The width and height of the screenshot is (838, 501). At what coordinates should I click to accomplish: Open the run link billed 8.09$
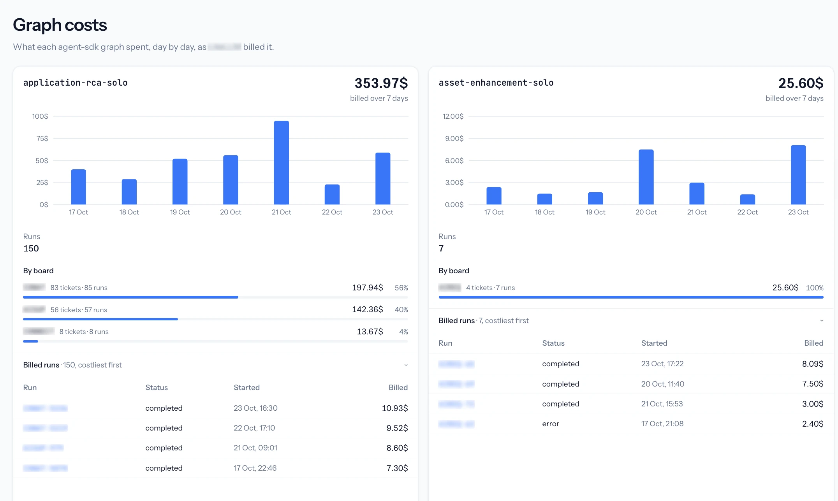tap(456, 364)
